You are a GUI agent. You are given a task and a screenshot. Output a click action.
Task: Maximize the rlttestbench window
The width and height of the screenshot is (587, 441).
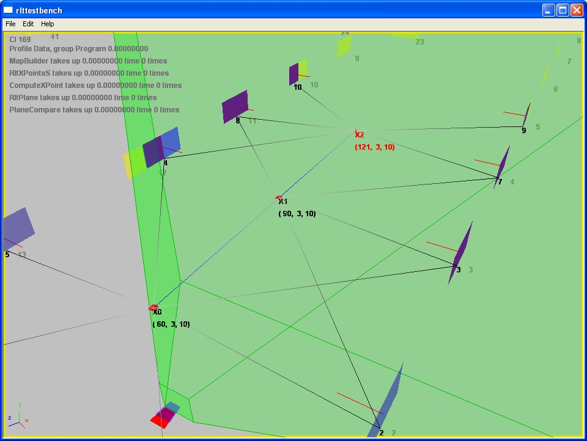[562, 10]
